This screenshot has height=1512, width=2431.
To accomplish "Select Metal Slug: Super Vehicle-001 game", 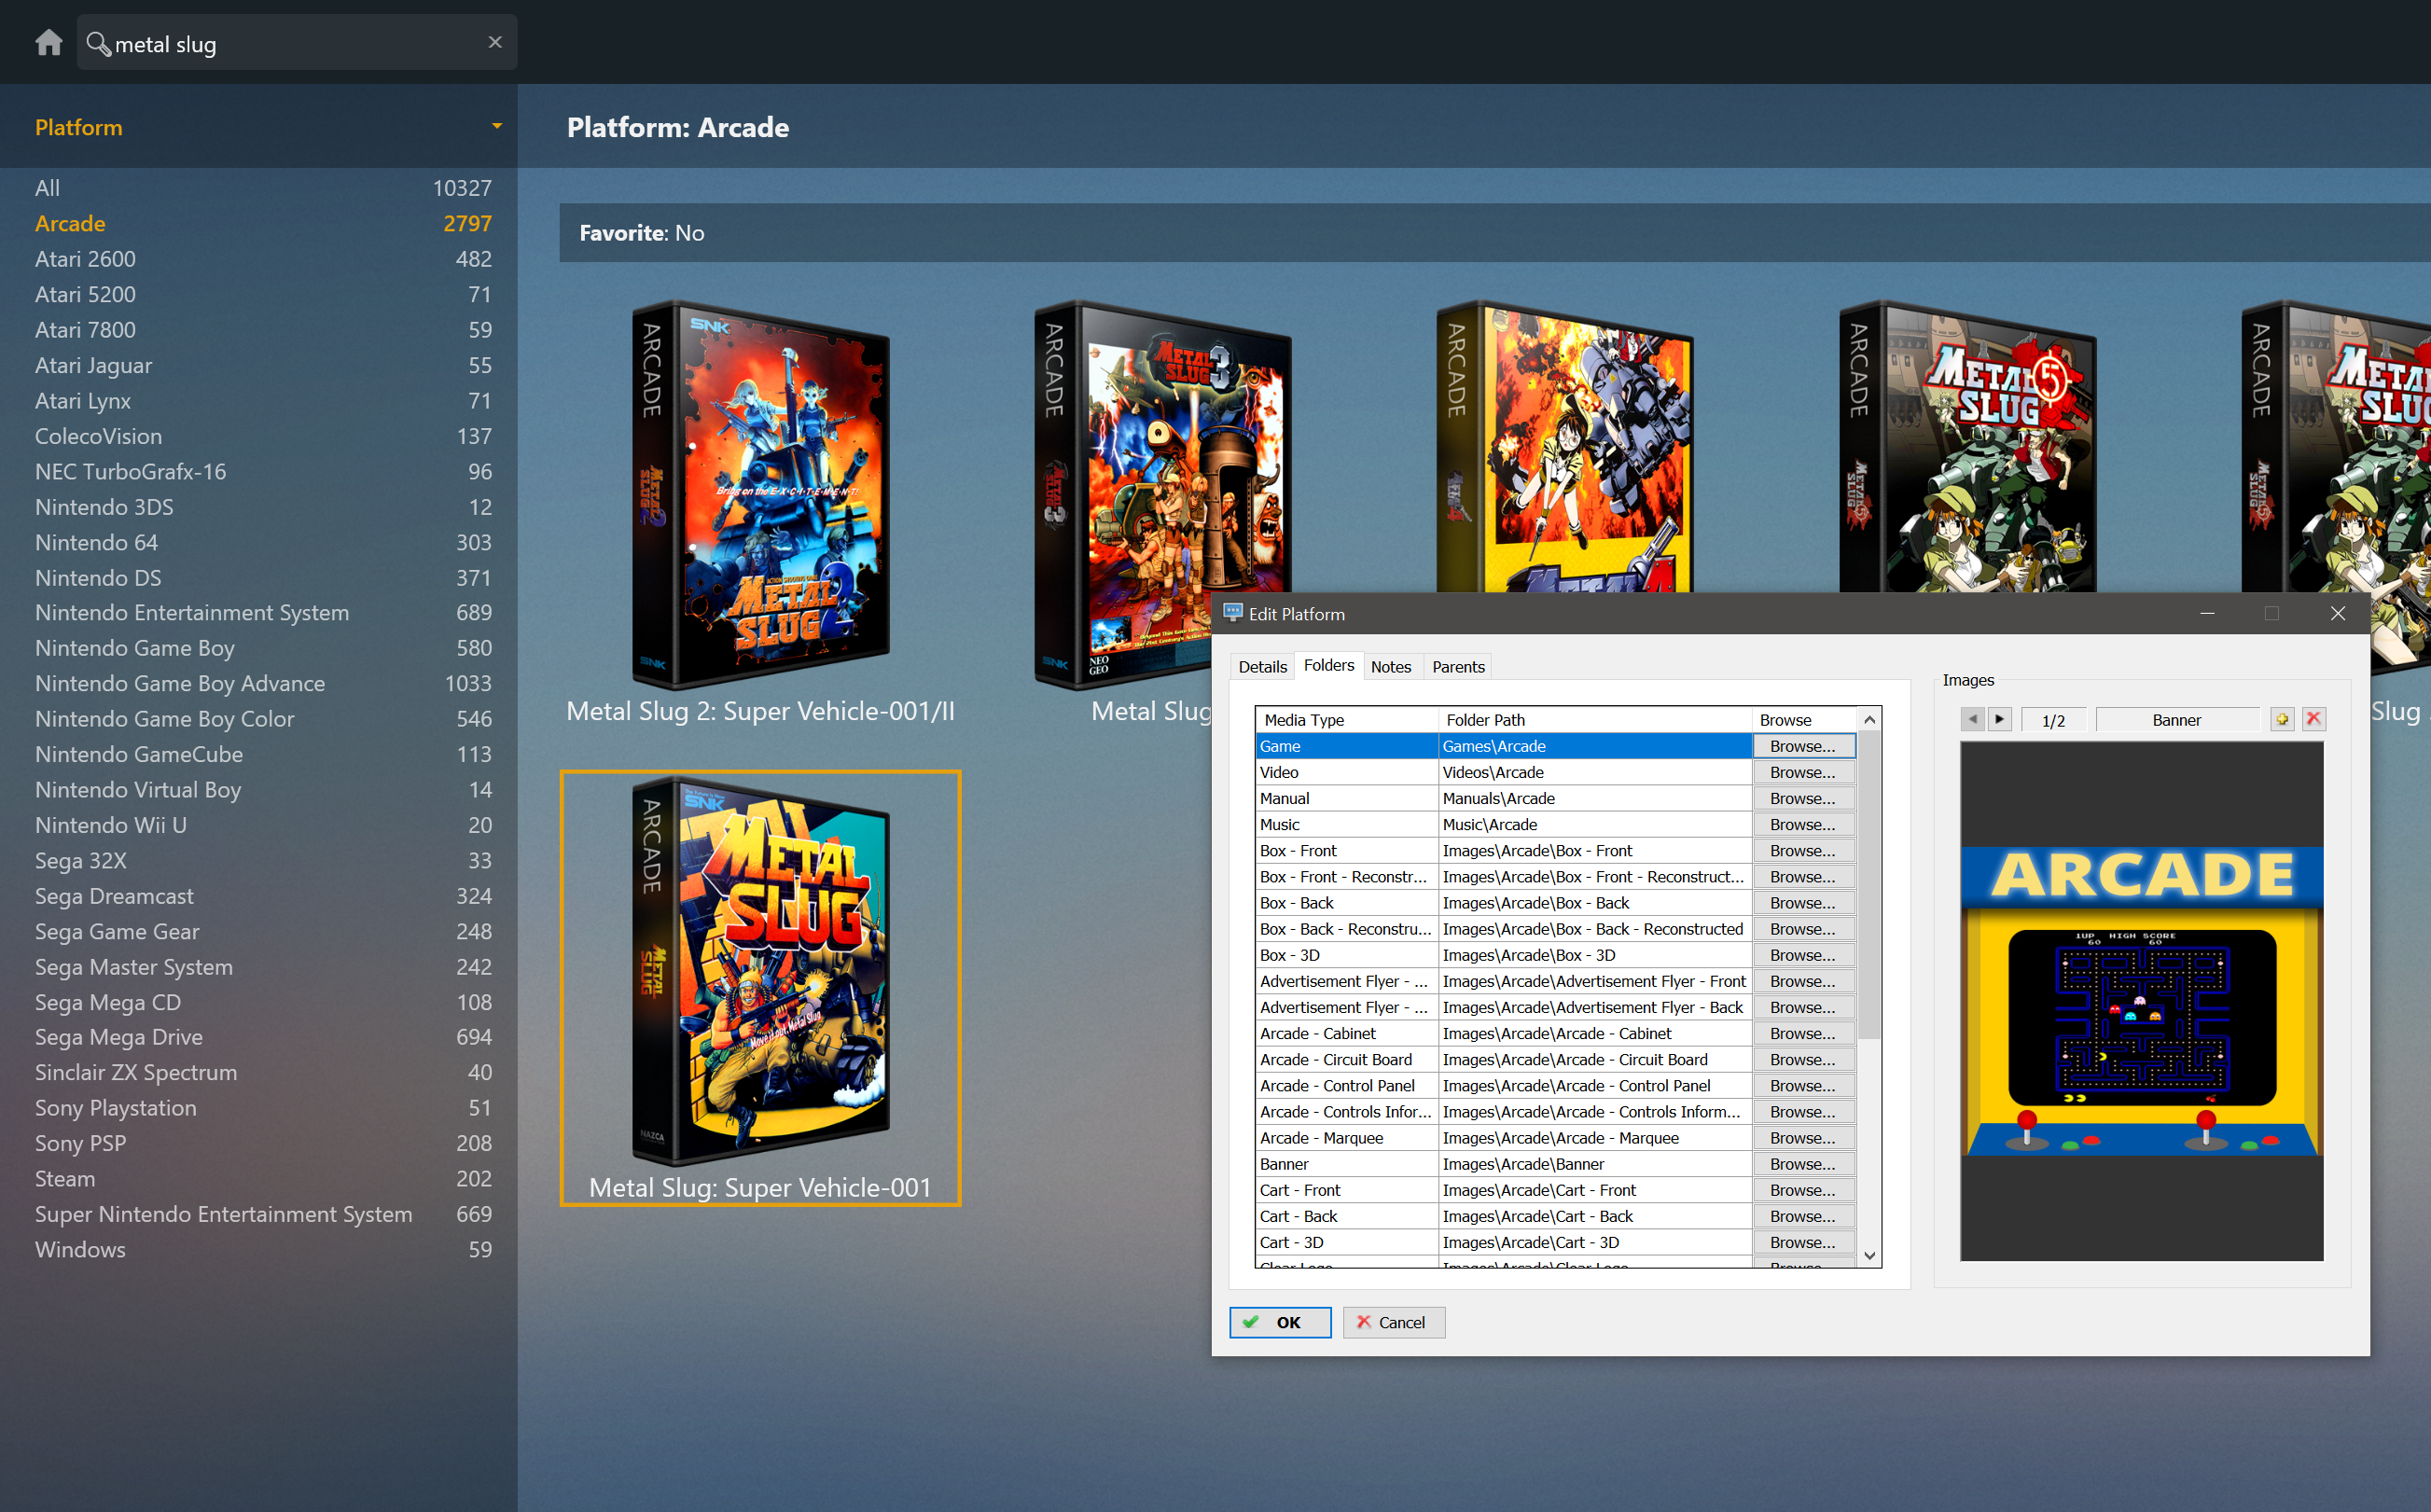I will pyautogui.click(x=760, y=988).
